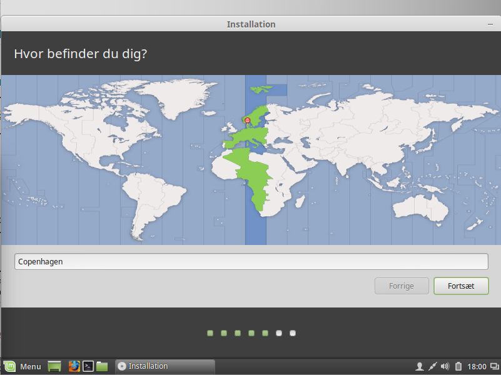Click Australia on the timezone map
The height and width of the screenshot is (375, 501).
(420, 207)
